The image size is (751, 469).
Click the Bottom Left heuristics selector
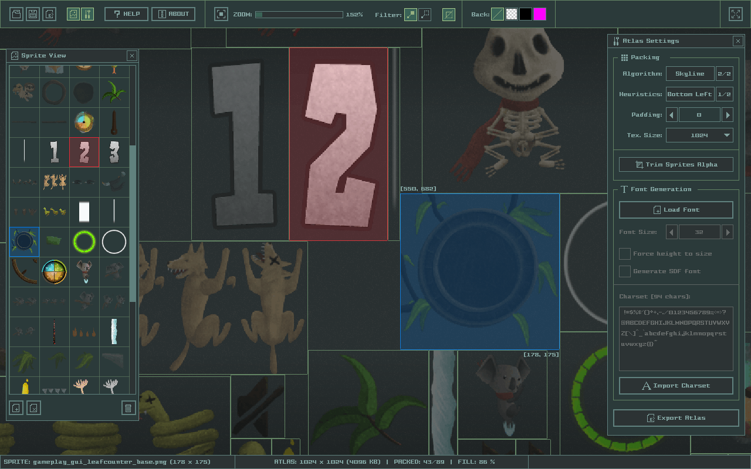(690, 94)
